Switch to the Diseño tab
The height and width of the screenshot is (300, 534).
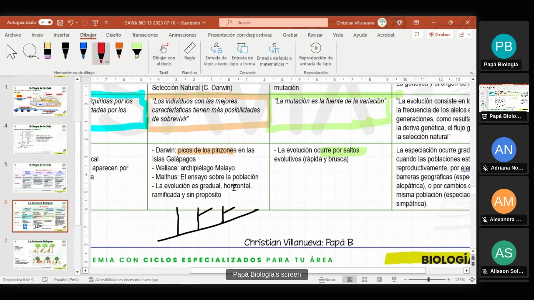tap(113, 35)
